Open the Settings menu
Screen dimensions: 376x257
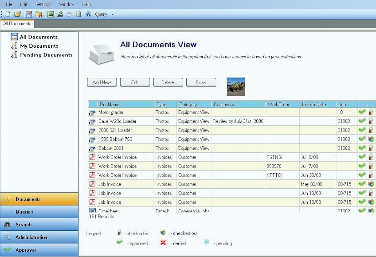(x=43, y=4)
